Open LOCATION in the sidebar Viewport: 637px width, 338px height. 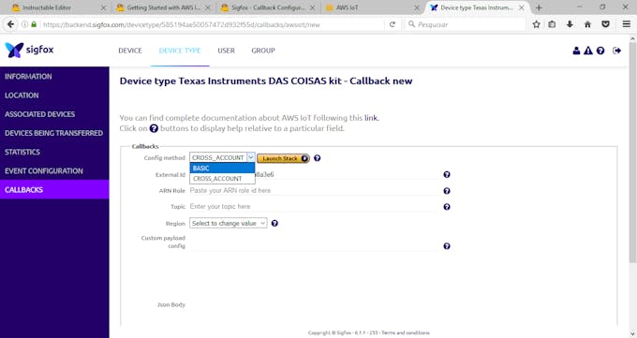(54, 96)
